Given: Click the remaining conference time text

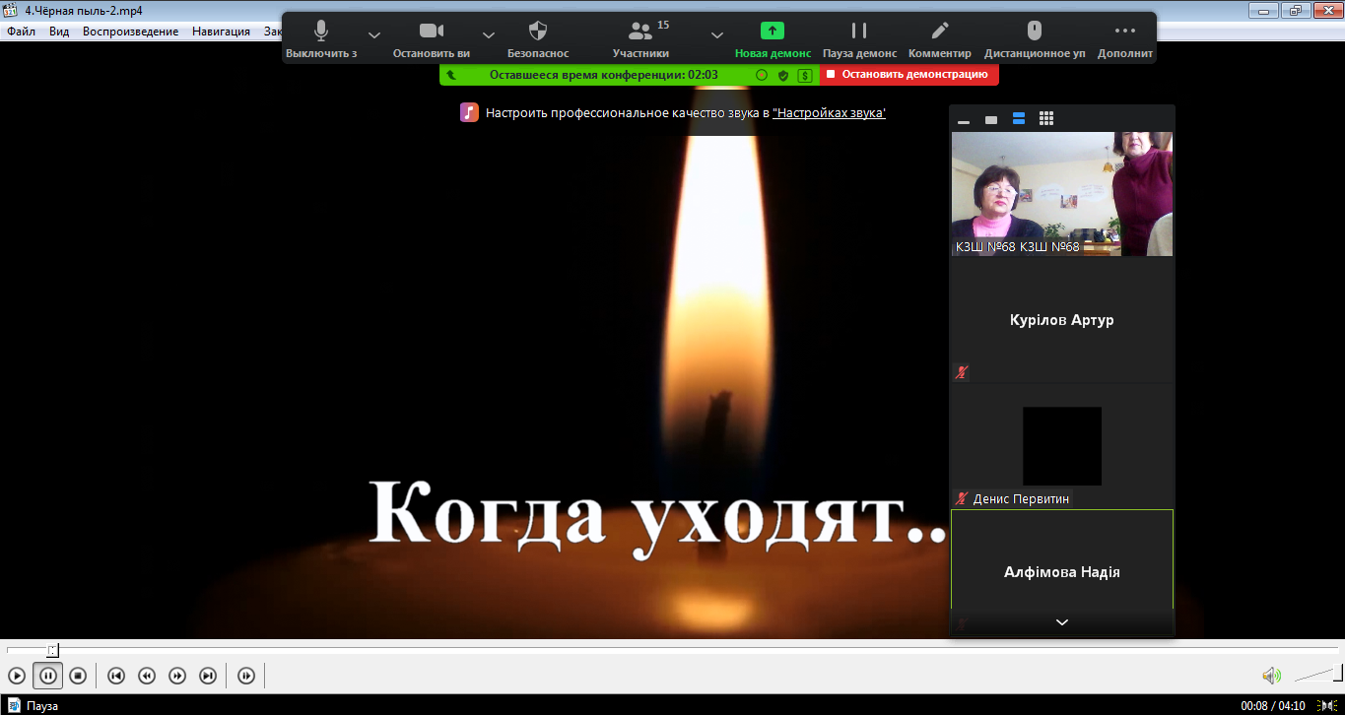Looking at the screenshot, I should click(x=603, y=74).
